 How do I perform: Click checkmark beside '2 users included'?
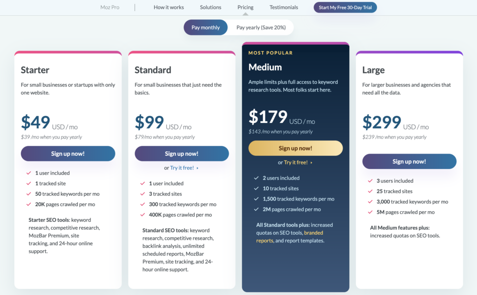(x=256, y=178)
